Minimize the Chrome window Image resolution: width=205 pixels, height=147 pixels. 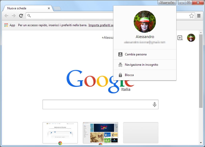tap(182, 3)
